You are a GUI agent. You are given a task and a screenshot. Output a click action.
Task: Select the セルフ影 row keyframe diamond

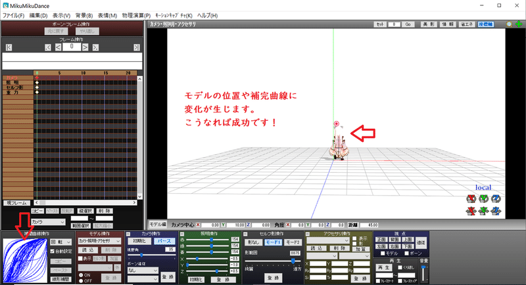[37, 87]
